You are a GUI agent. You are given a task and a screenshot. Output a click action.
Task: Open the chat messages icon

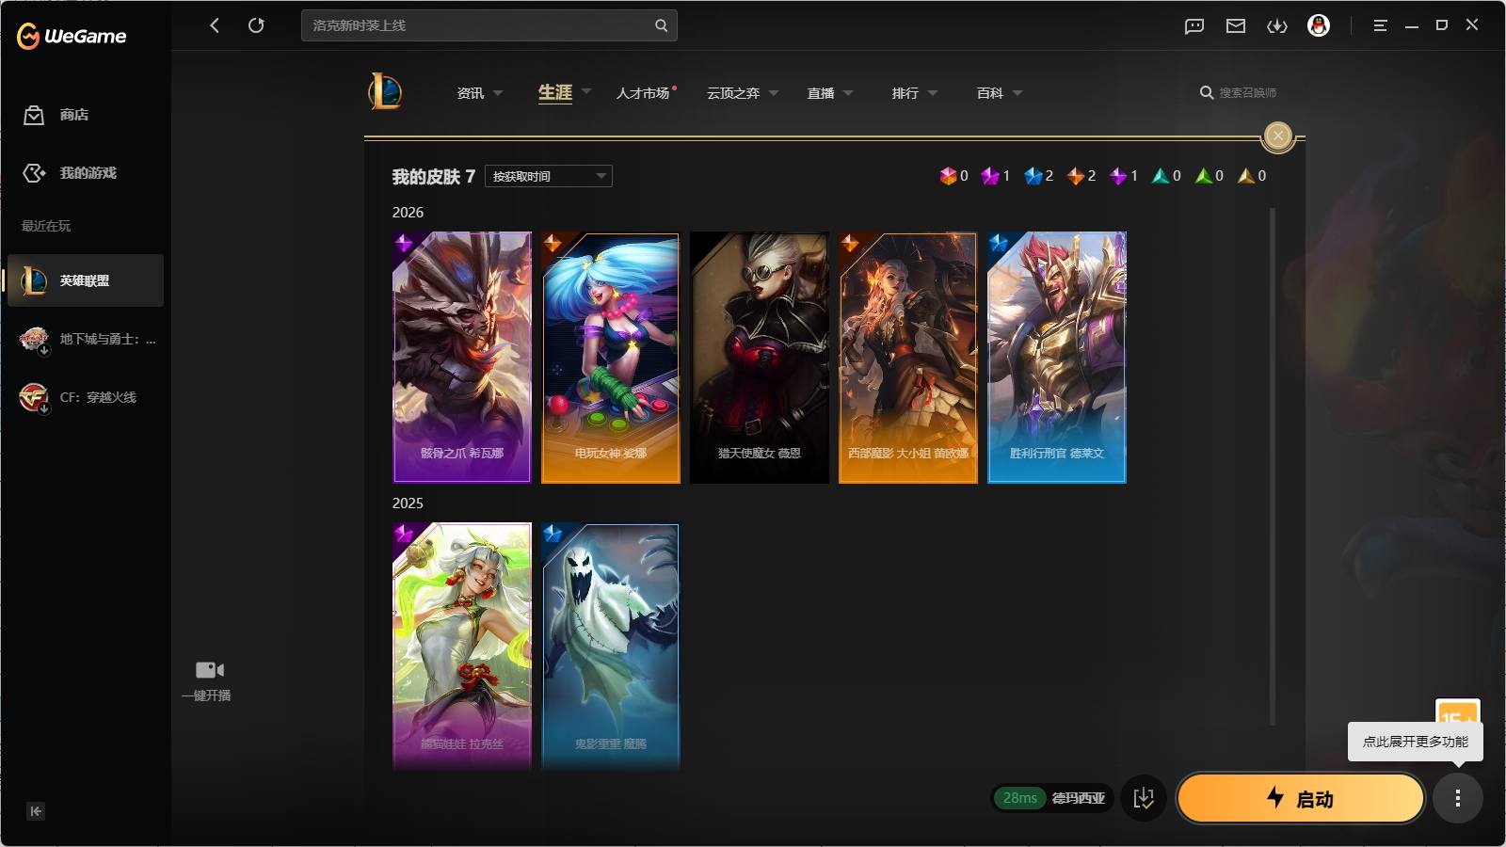[1194, 26]
